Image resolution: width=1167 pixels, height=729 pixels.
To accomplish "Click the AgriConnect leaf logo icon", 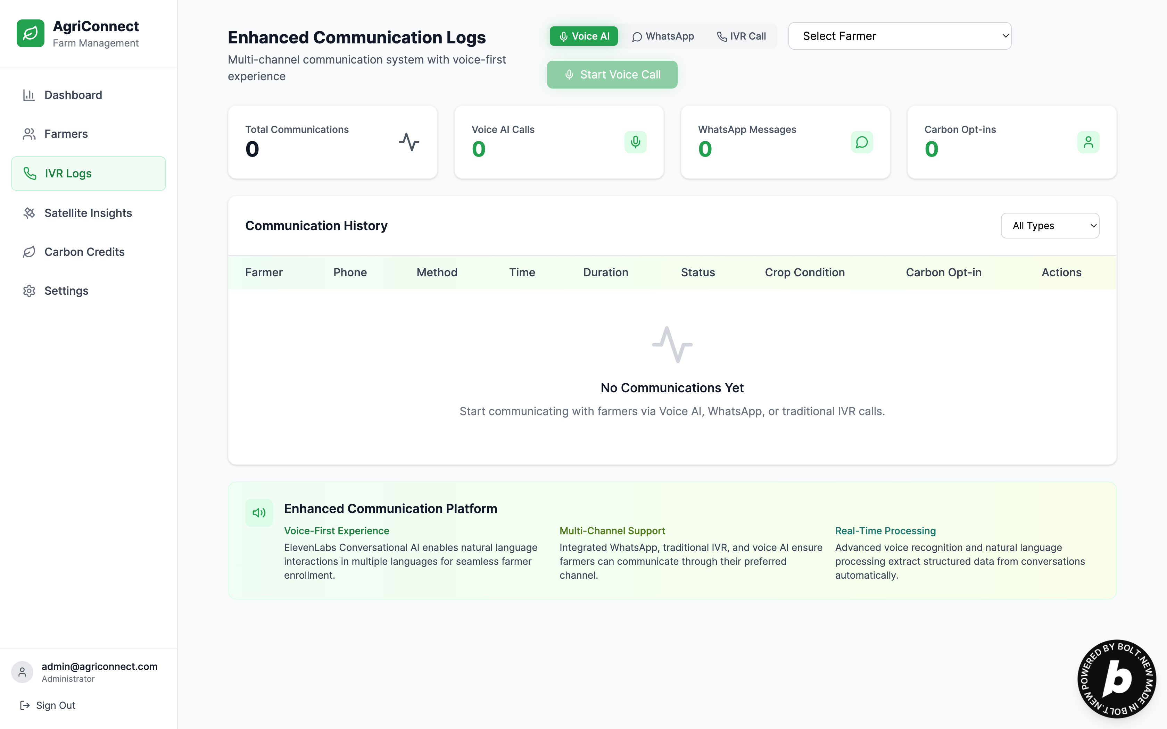I will coord(30,33).
